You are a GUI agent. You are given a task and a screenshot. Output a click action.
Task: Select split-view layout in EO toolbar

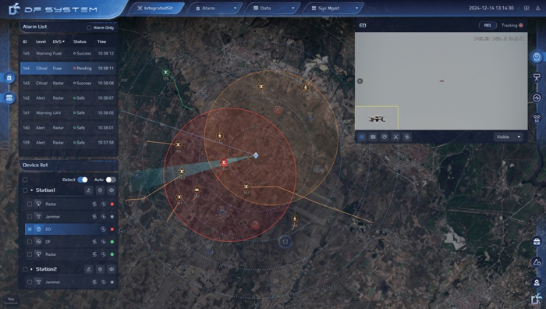point(373,137)
